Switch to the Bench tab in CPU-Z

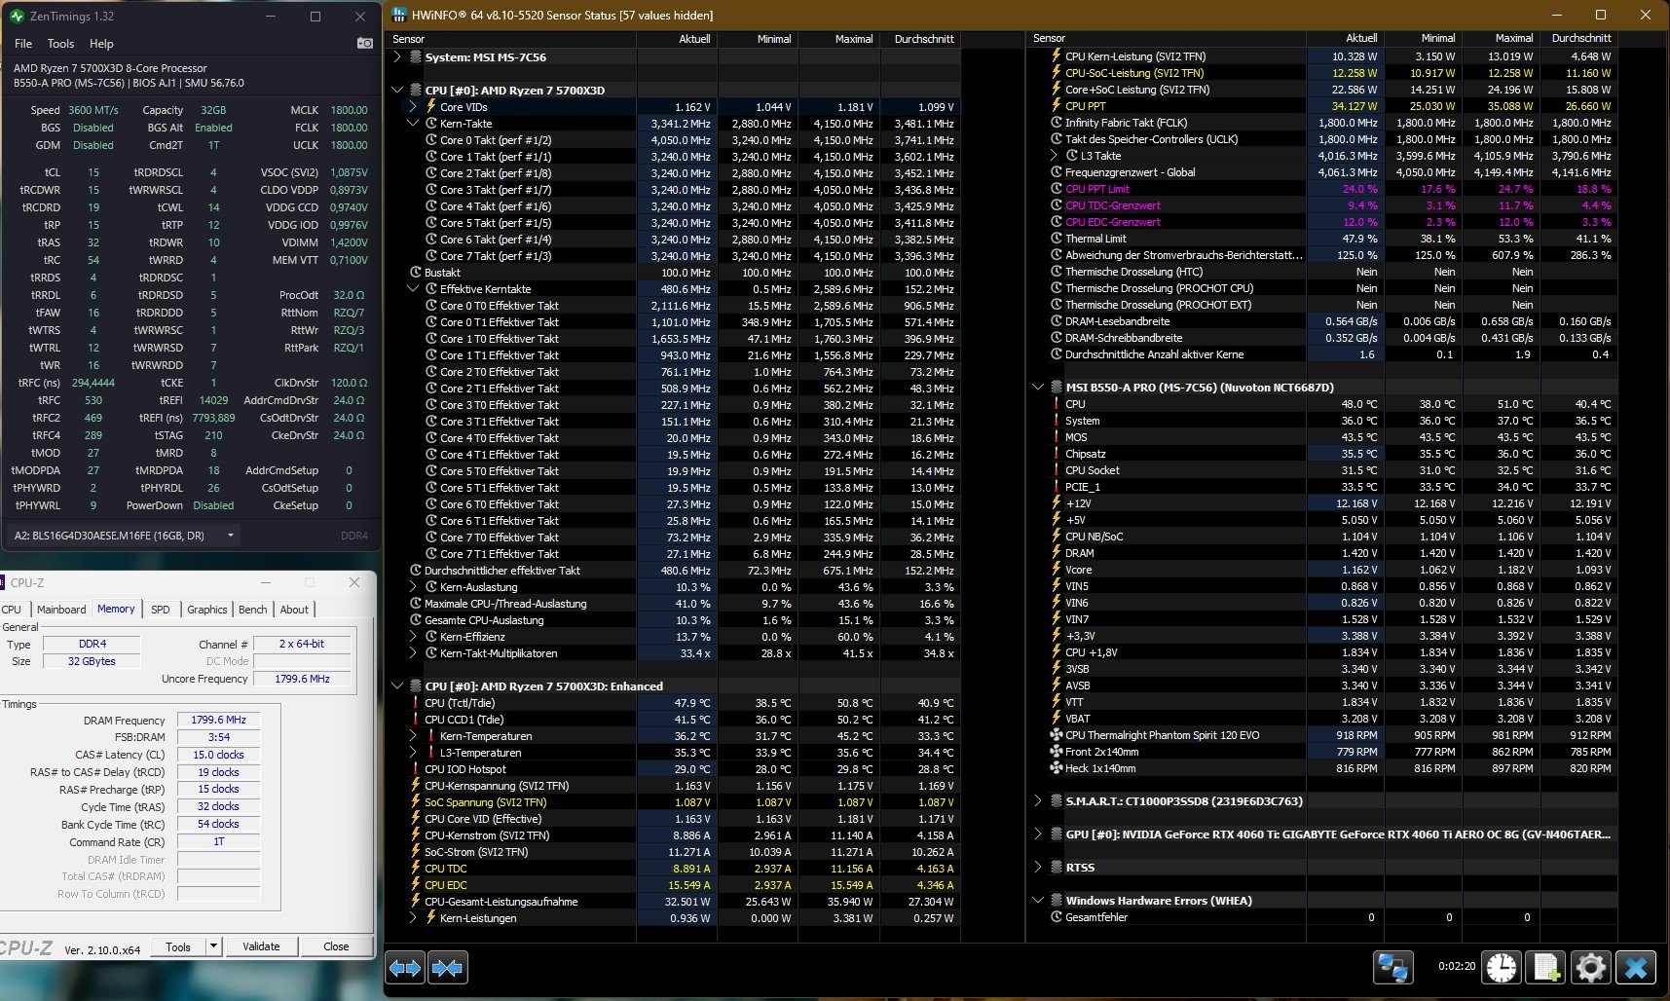pos(253,610)
